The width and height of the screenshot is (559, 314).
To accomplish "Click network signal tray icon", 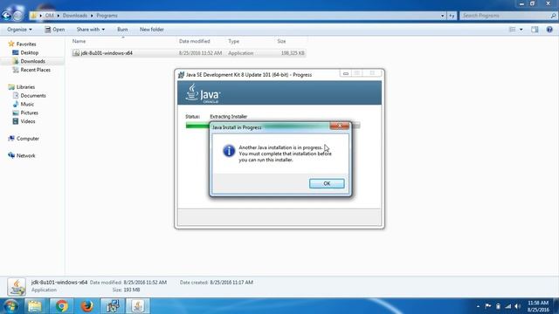I will (x=508, y=306).
